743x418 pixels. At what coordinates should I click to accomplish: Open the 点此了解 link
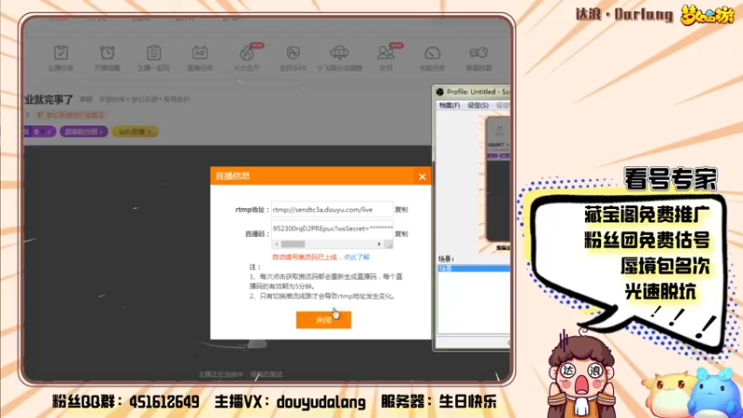click(x=357, y=257)
